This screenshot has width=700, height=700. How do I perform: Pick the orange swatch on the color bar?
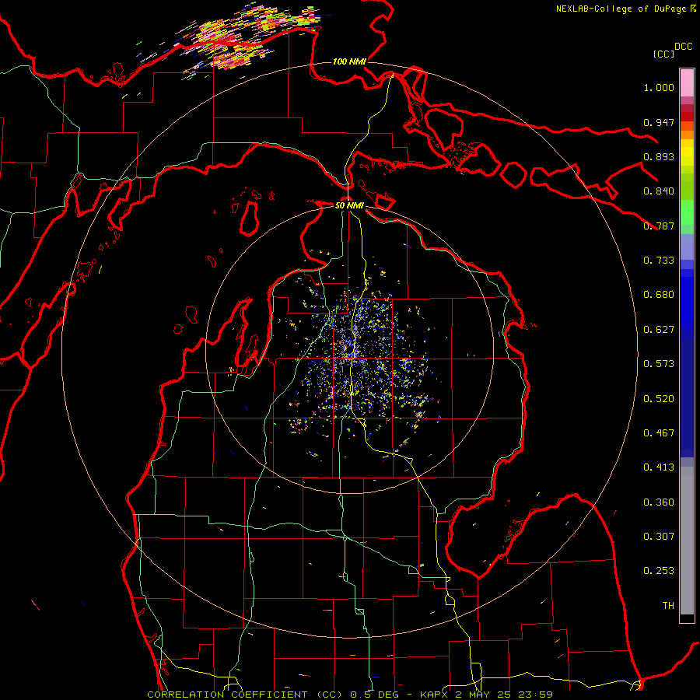pyautogui.click(x=687, y=135)
